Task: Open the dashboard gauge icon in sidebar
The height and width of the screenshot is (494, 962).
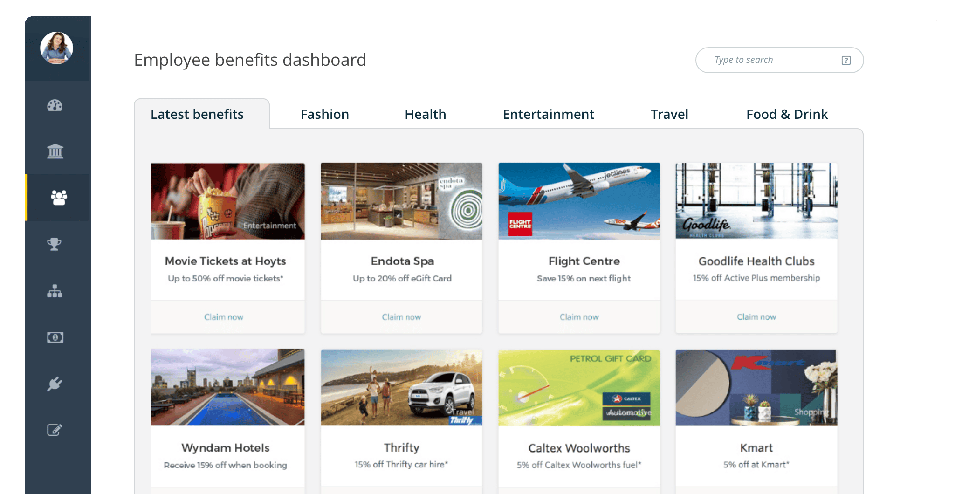Action: [x=55, y=105]
